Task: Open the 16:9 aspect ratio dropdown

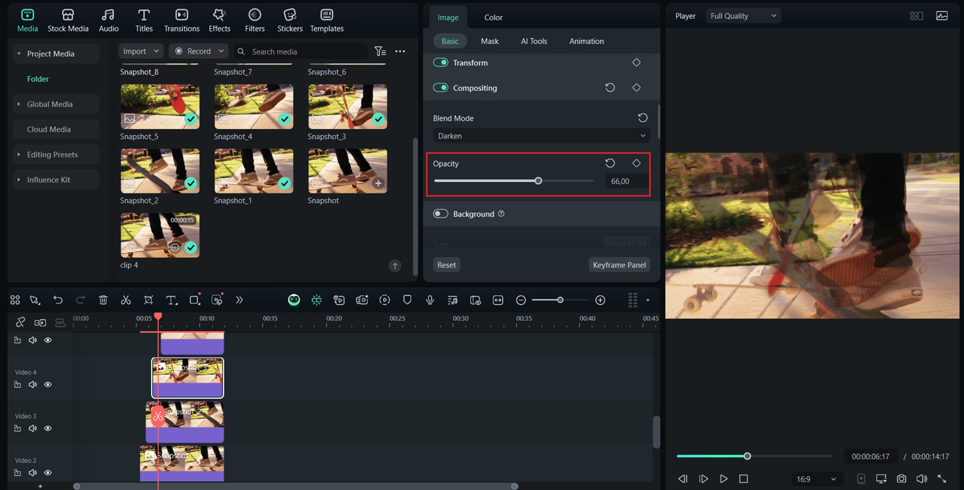Action: pos(815,479)
